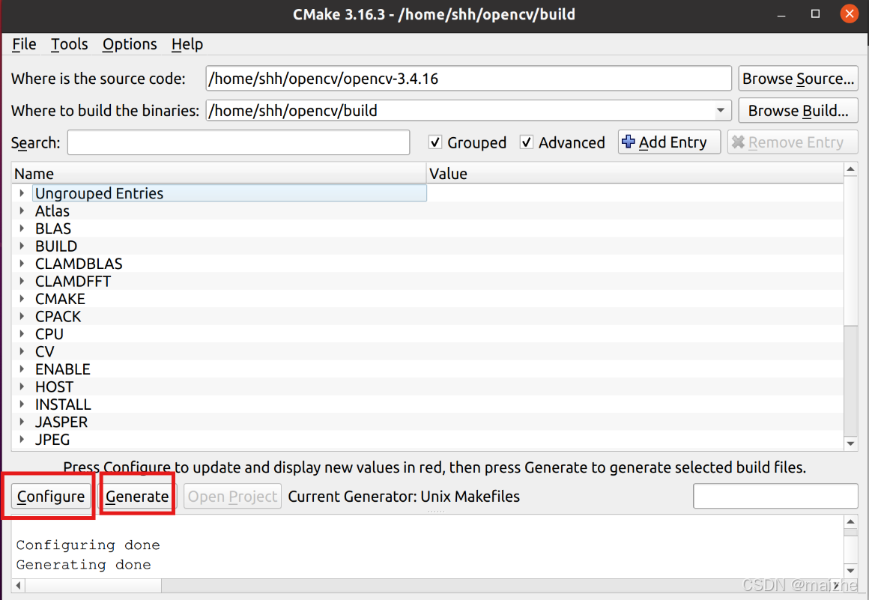Click 'Current Generator: Unix Makefiles' label
The width and height of the screenshot is (869, 600).
[404, 497]
